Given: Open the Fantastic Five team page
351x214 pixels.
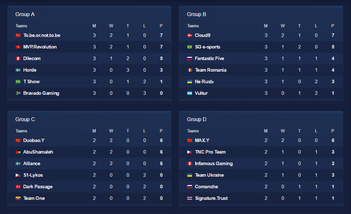Looking at the screenshot, I should 209,59.
